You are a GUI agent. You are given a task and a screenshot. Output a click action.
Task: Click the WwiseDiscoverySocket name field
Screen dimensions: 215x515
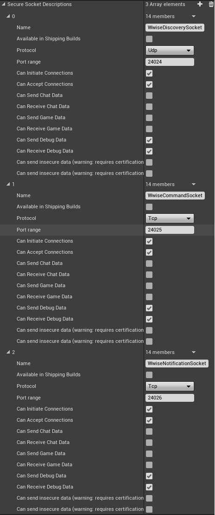pyautogui.click(x=175, y=27)
